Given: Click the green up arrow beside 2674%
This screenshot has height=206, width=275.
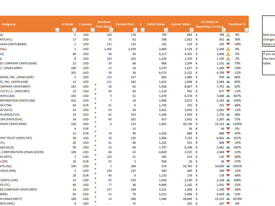Looking at the screenshot, I should click(x=228, y=199).
